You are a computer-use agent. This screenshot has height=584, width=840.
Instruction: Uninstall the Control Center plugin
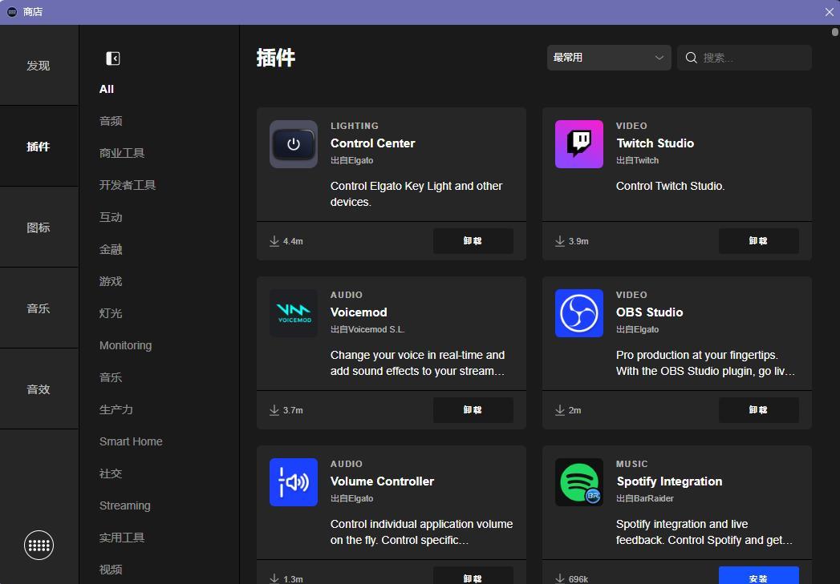click(x=473, y=241)
